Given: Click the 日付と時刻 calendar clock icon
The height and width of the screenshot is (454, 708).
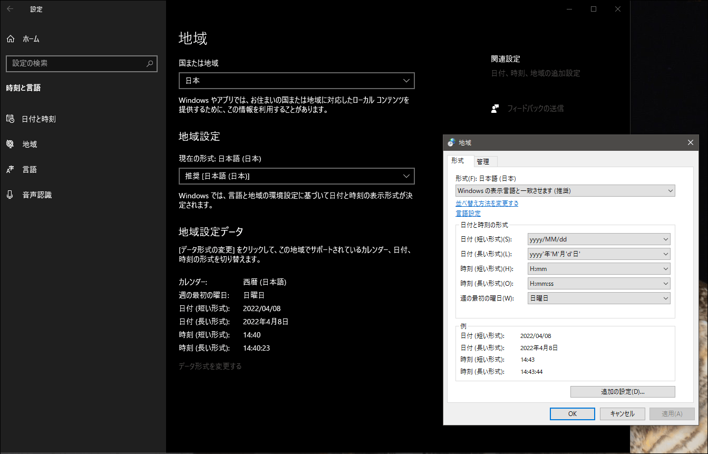Looking at the screenshot, I should [x=10, y=119].
